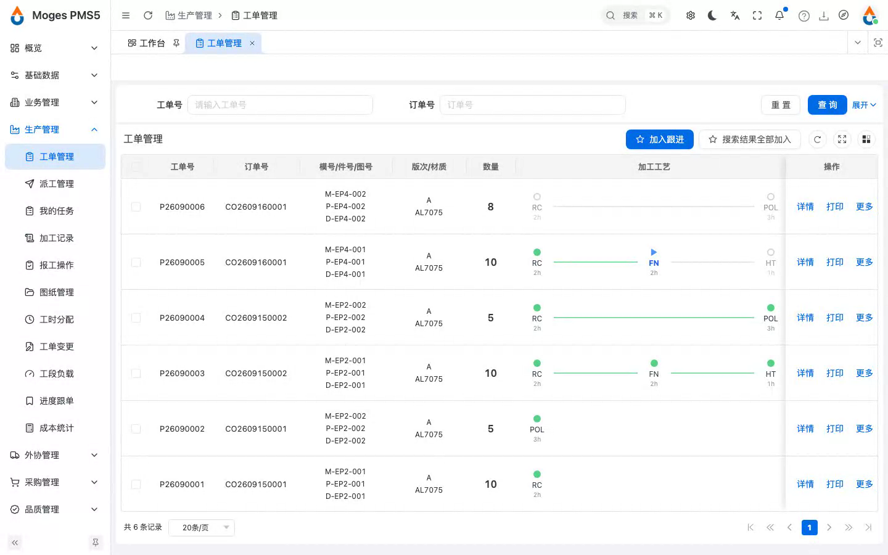The height and width of the screenshot is (555, 888).
Task: Click the download icon in header
Action: 823,16
